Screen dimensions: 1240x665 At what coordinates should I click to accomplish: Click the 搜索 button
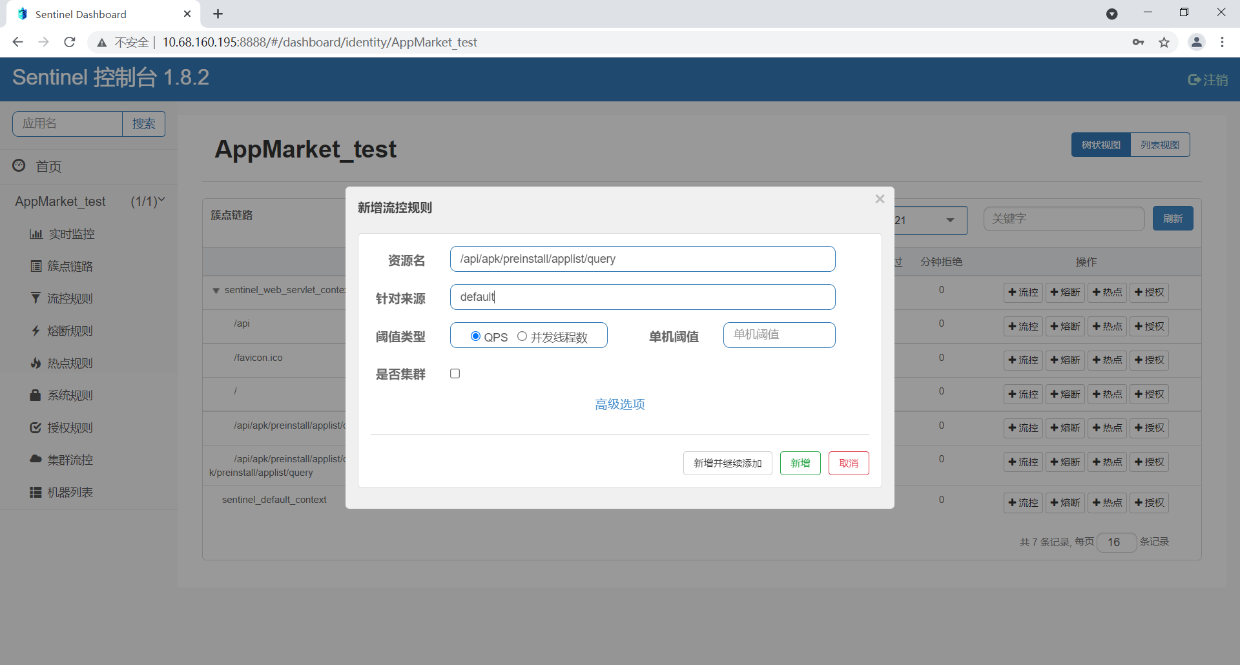coord(143,124)
